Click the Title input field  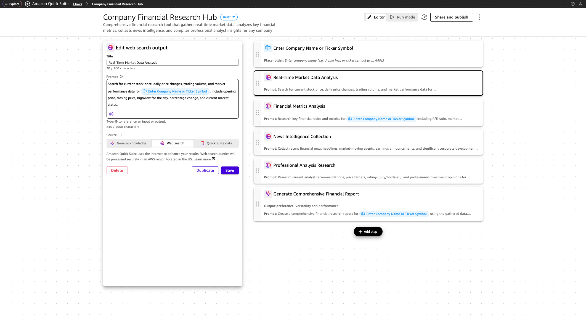(x=173, y=63)
